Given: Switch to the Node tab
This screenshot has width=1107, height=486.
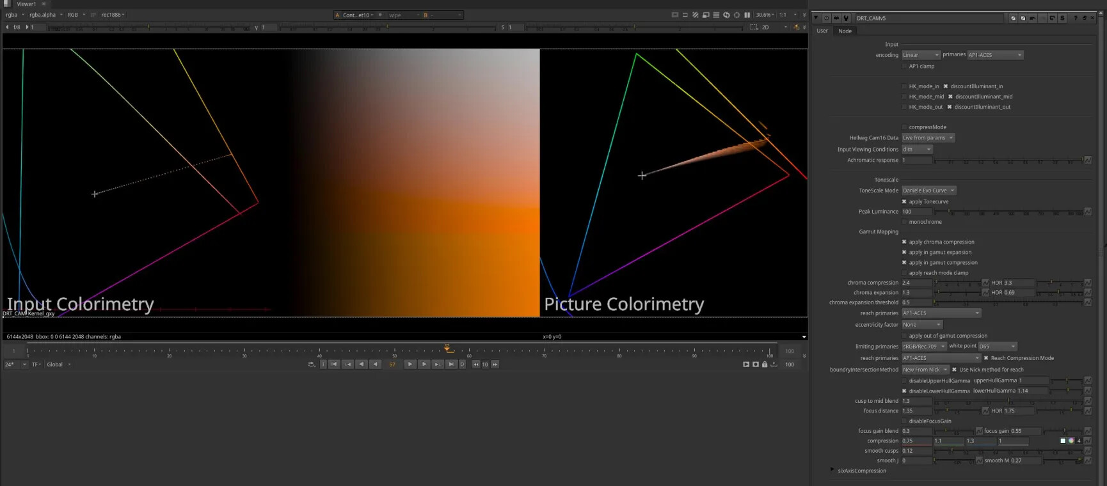Looking at the screenshot, I should tap(845, 31).
